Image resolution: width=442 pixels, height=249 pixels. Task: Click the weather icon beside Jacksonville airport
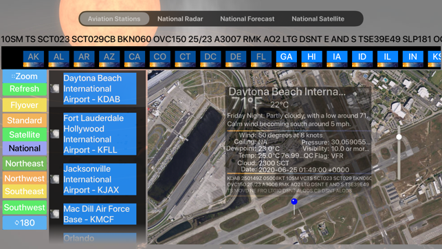(55, 179)
